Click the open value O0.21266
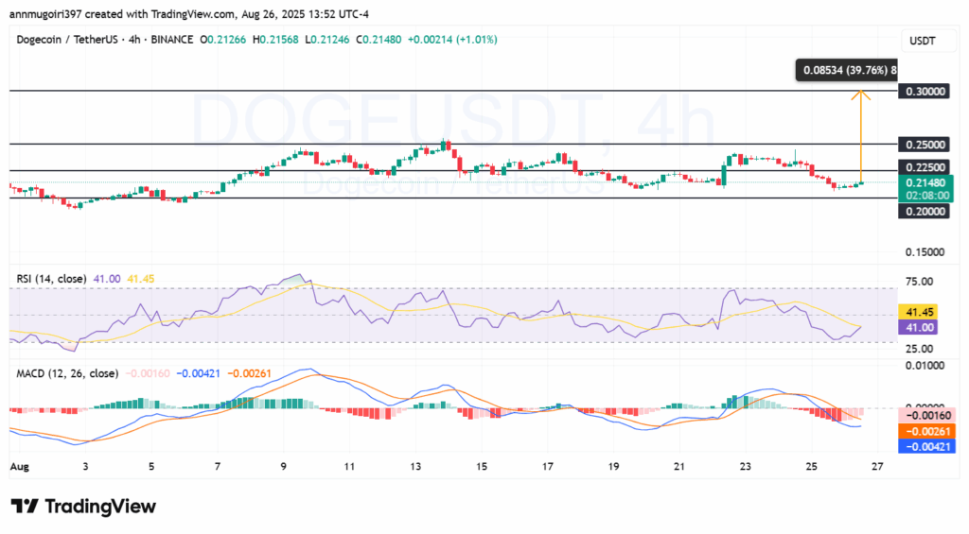Image resolution: width=969 pixels, height=534 pixels. tap(222, 40)
